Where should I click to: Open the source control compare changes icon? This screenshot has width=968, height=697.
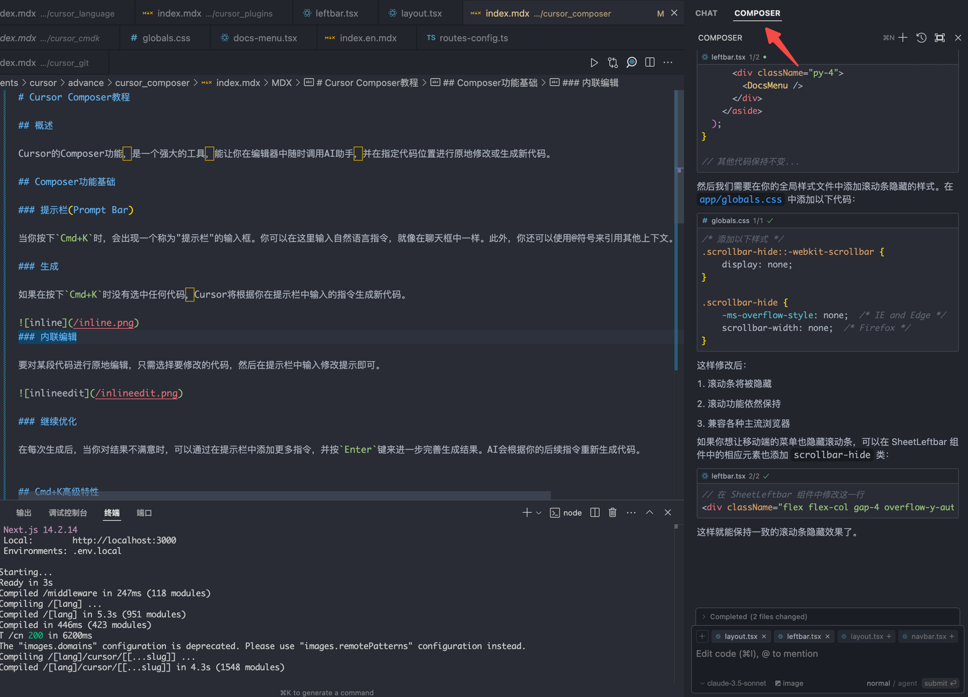613,63
